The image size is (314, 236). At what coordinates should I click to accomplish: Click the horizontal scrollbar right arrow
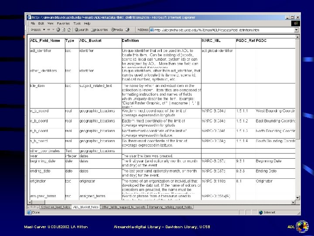(293, 202)
